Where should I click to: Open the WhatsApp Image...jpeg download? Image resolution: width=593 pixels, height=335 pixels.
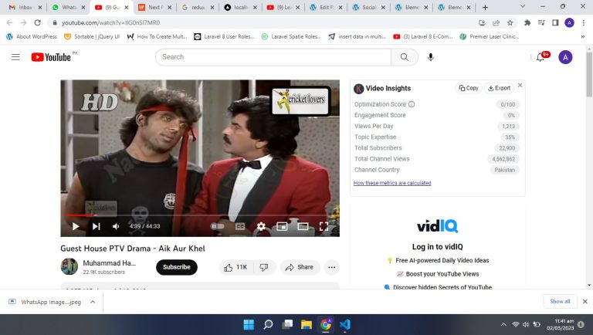coord(46,302)
